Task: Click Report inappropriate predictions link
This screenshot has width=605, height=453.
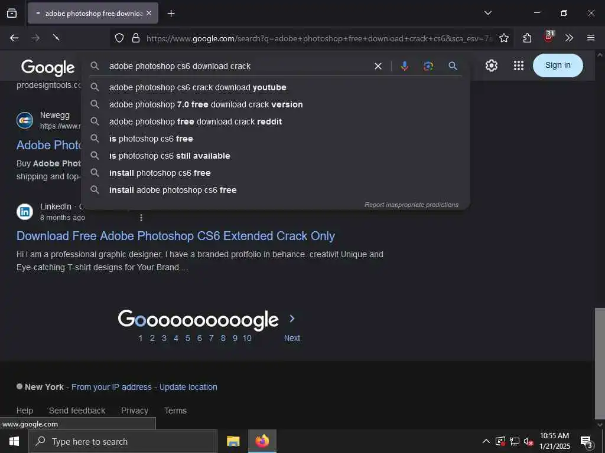Action: 411,205
